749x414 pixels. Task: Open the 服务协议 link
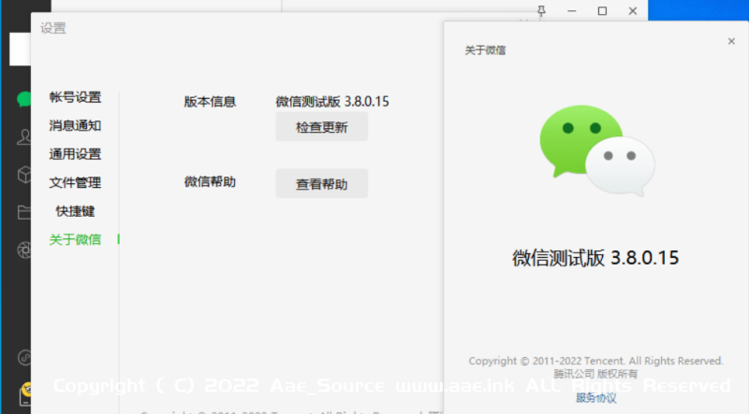pos(595,397)
